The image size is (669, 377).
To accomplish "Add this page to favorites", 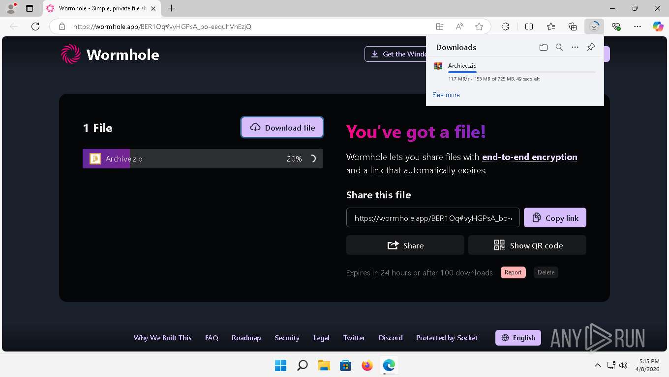I will (479, 27).
